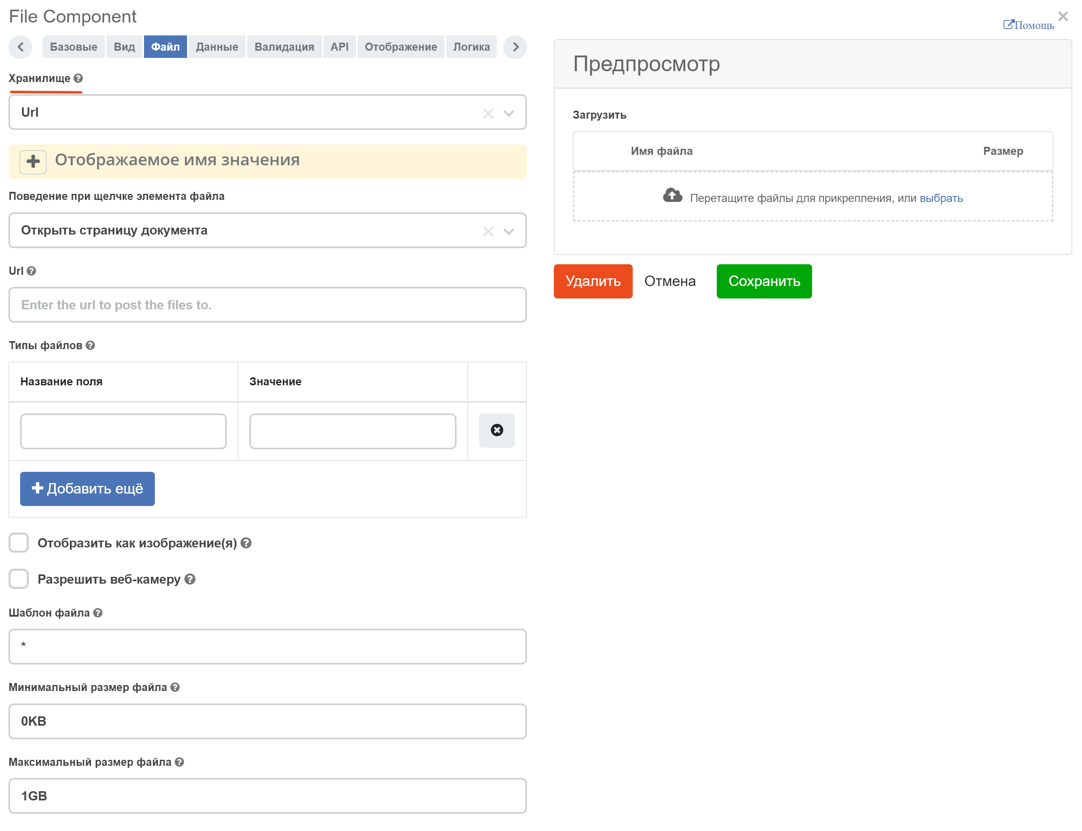This screenshot has width=1082, height=831.
Task: Click the Имя файла column header
Action: coord(661,151)
